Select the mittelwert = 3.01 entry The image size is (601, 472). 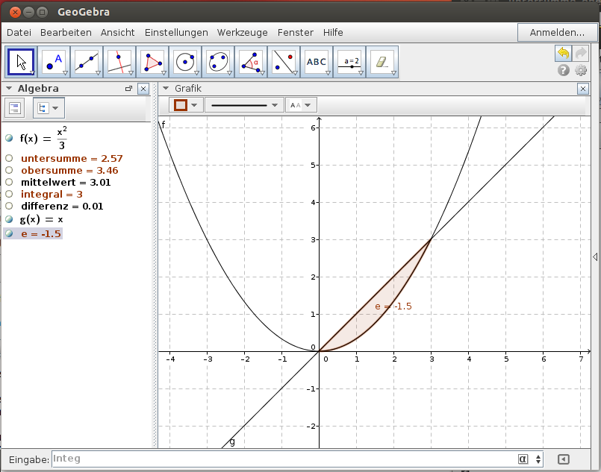[66, 182]
